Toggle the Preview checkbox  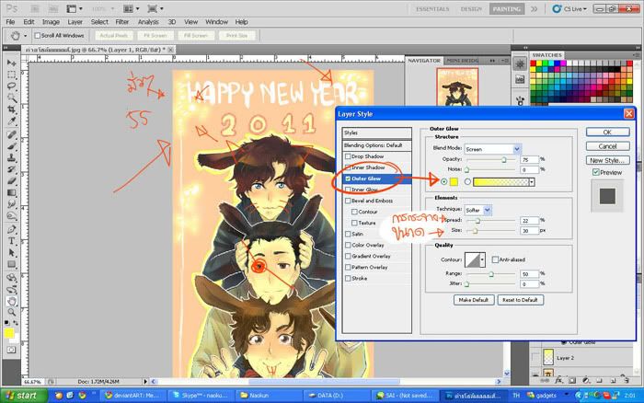596,172
